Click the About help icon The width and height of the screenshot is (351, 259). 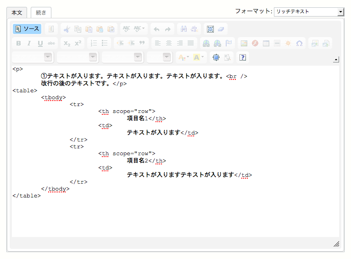(243, 57)
